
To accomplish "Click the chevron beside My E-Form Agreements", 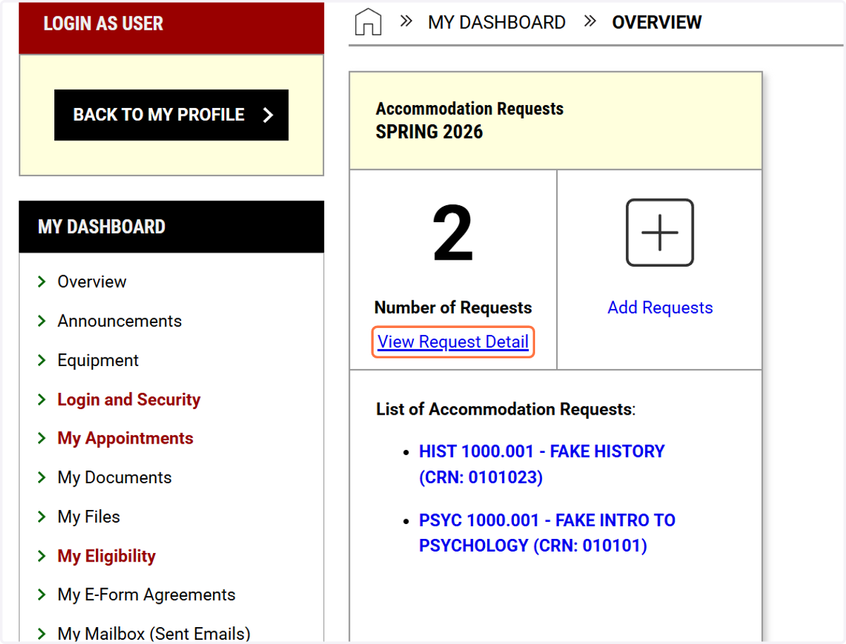I will coord(41,595).
